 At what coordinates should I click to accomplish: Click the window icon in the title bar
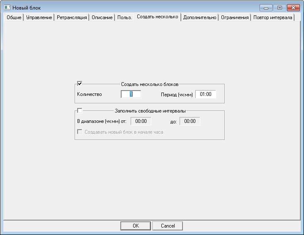click(7, 7)
